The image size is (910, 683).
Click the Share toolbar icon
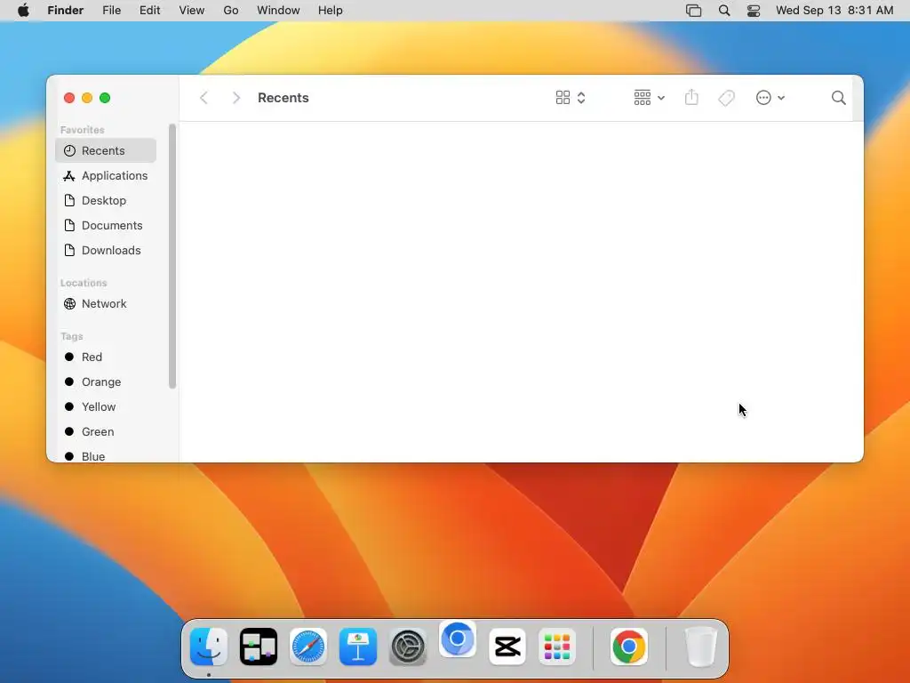691,97
